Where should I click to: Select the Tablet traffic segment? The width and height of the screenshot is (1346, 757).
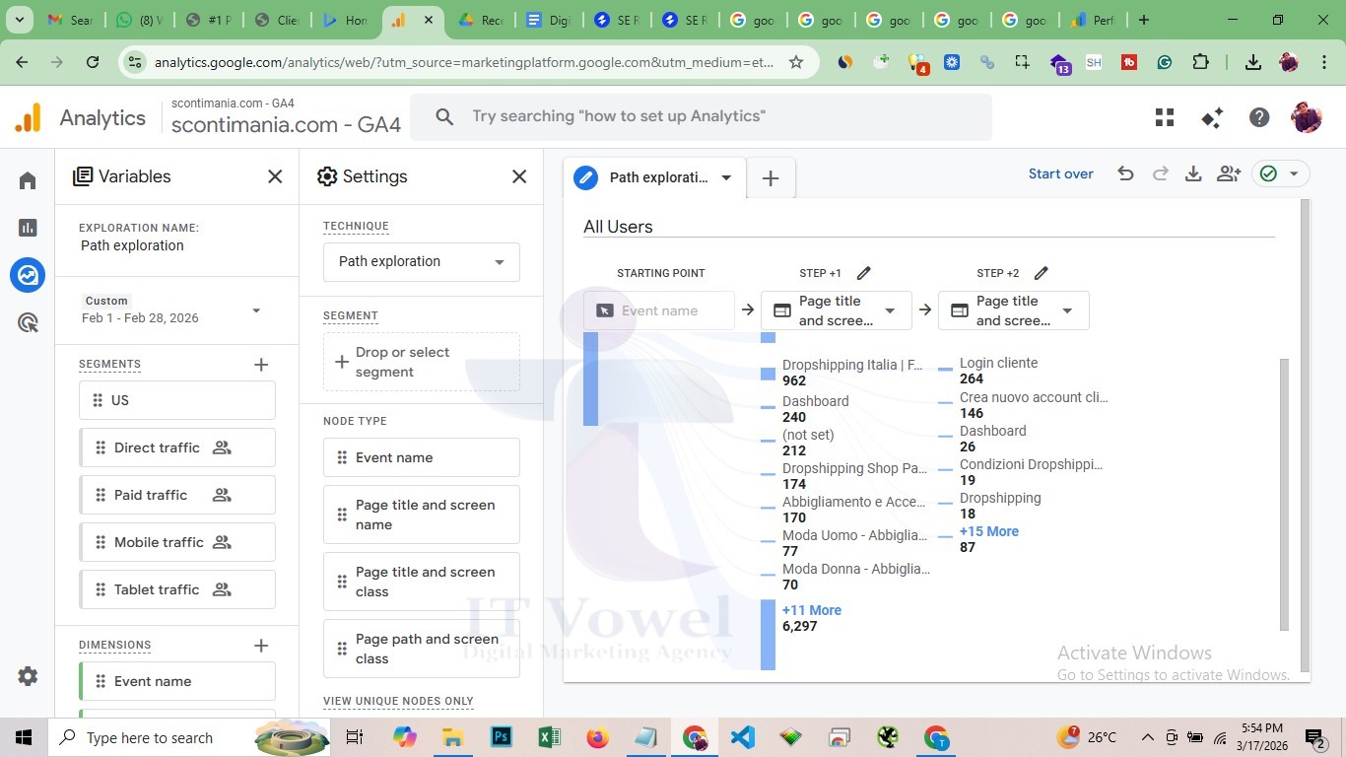(177, 589)
